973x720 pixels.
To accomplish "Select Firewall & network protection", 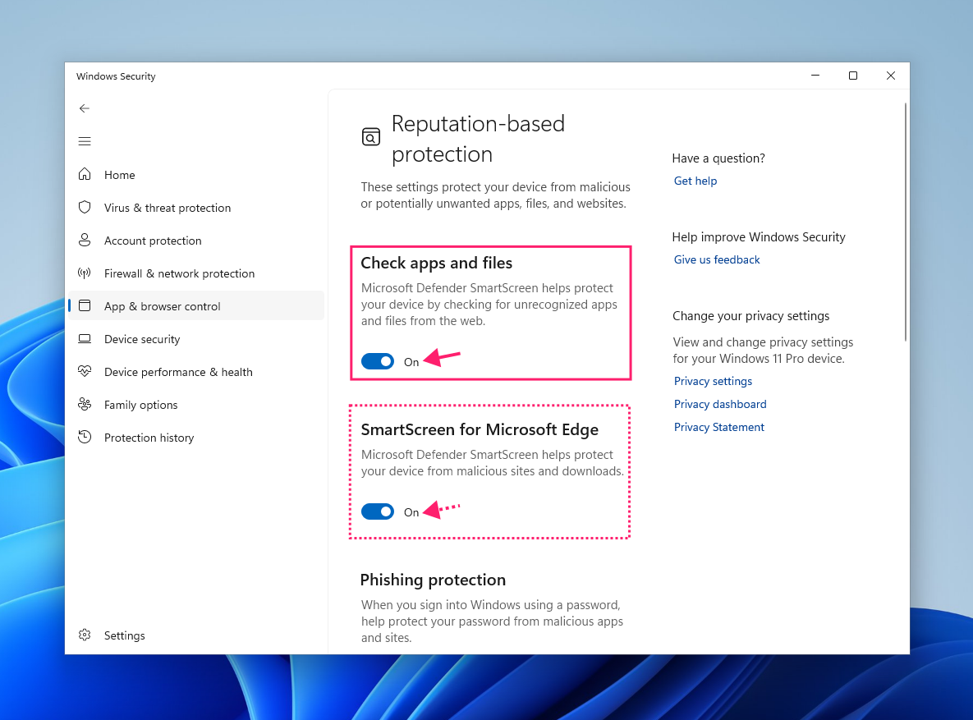I will pos(196,273).
